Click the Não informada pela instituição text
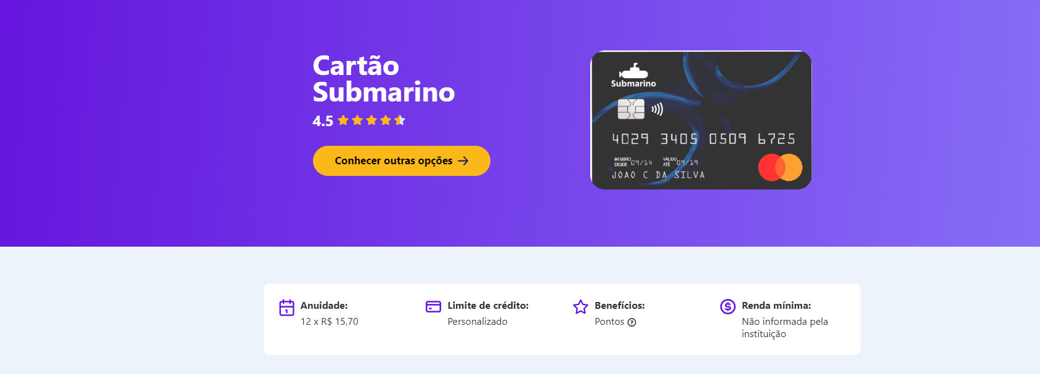This screenshot has width=1040, height=374. [785, 328]
